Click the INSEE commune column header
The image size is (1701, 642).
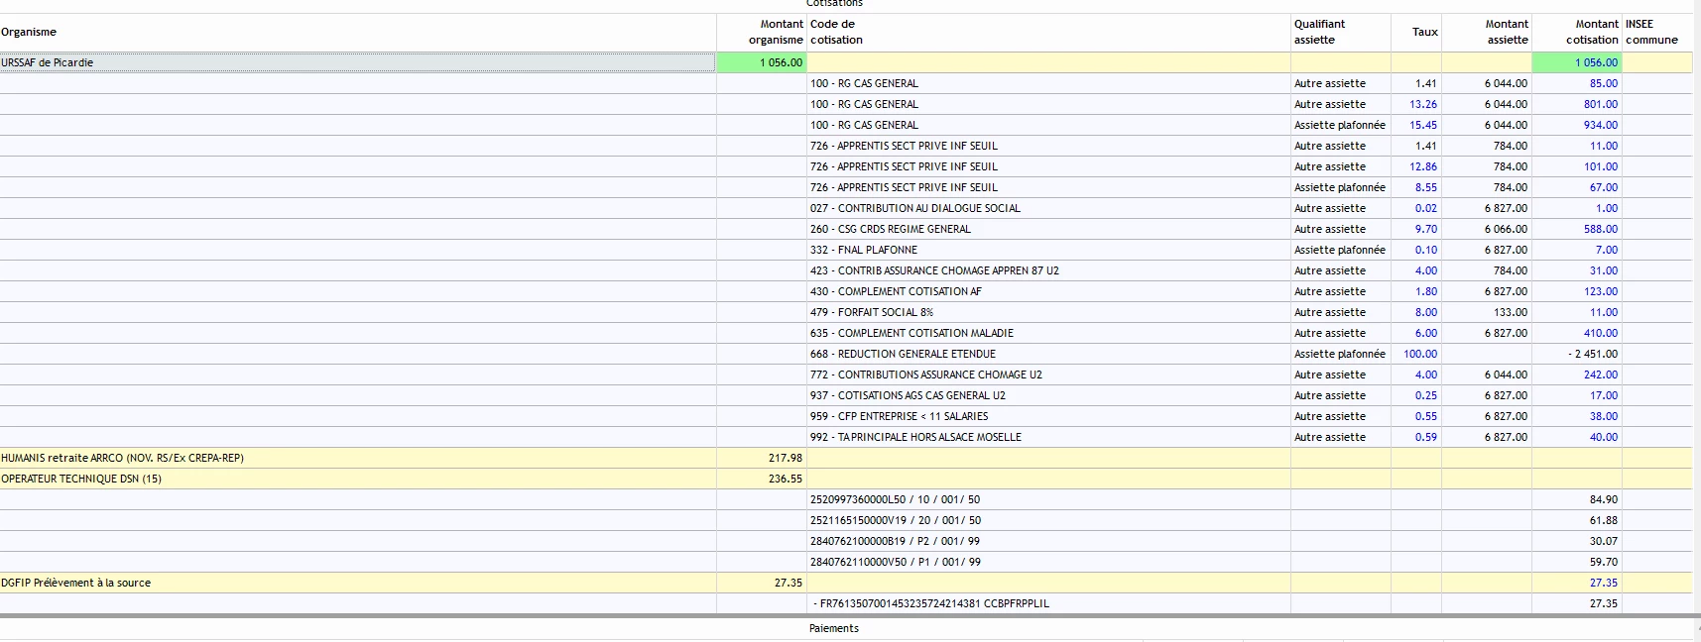point(1657,33)
